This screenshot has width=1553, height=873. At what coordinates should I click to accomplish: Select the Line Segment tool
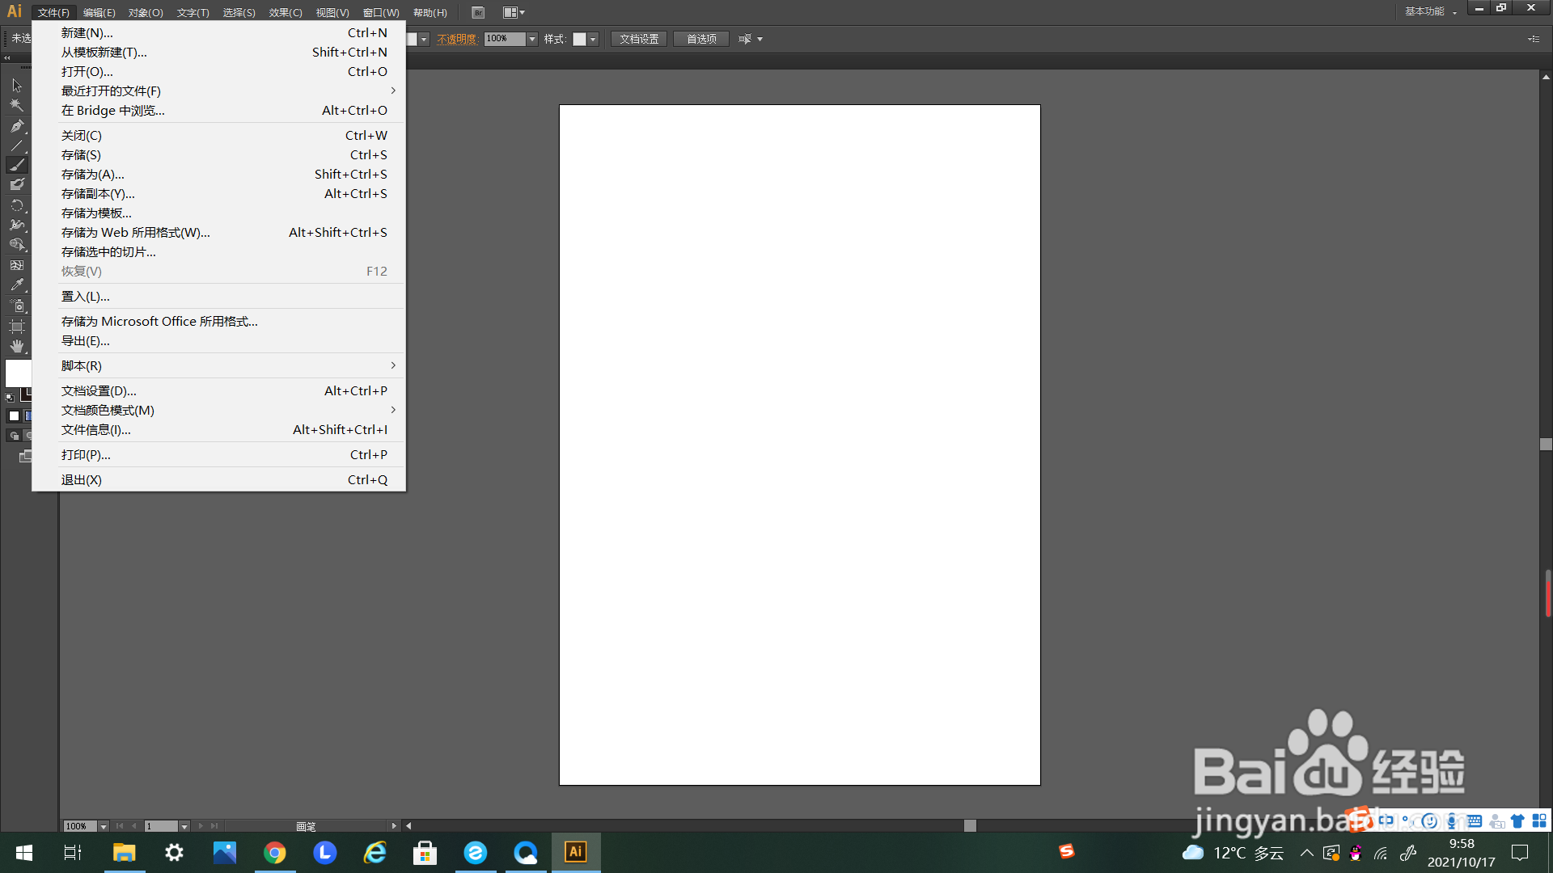(17, 145)
